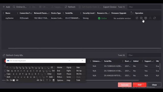Click the Refresh Every 60s icon

coord(4,55)
